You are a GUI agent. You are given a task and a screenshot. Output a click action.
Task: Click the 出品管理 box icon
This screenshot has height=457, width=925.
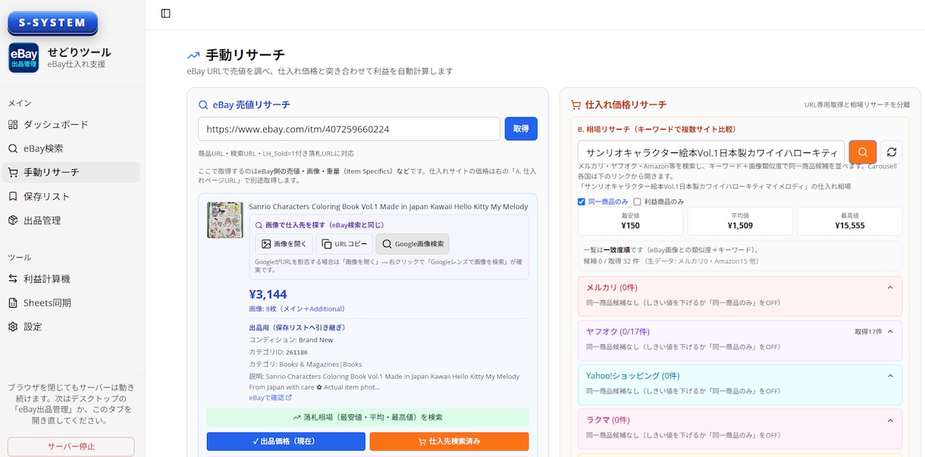(x=13, y=221)
